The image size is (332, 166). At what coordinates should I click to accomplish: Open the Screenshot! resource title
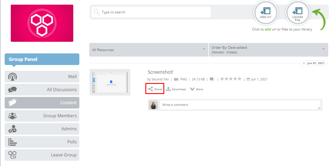(x=160, y=72)
